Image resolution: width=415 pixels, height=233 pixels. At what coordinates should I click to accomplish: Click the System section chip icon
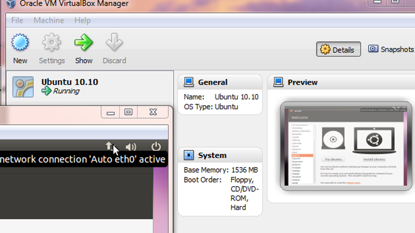point(189,155)
